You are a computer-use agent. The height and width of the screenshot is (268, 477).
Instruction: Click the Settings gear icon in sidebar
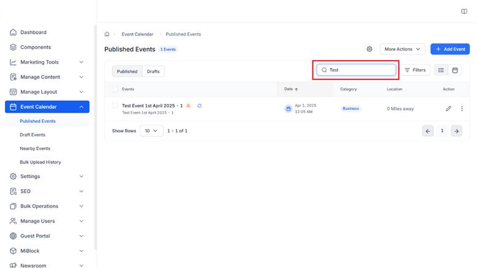(x=13, y=176)
